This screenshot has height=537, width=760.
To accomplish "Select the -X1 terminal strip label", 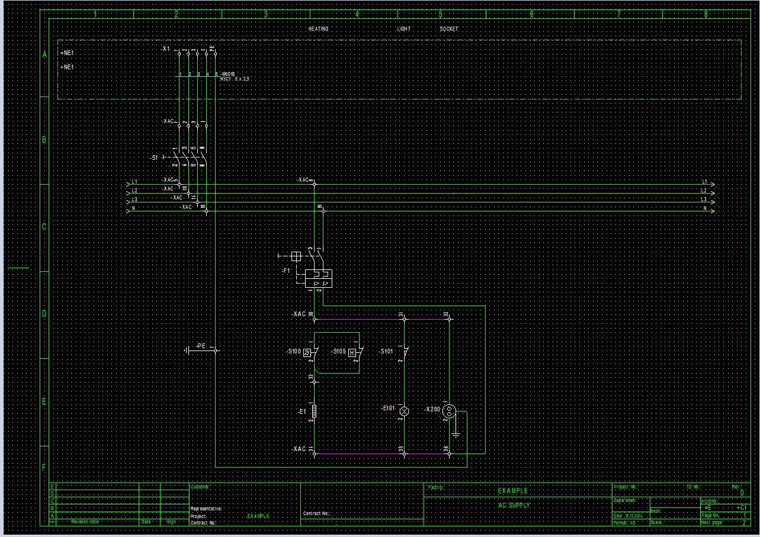I will tap(166, 48).
